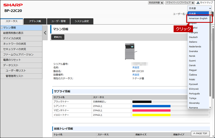
Task: Select Suomi language option
Action: point(198,61)
